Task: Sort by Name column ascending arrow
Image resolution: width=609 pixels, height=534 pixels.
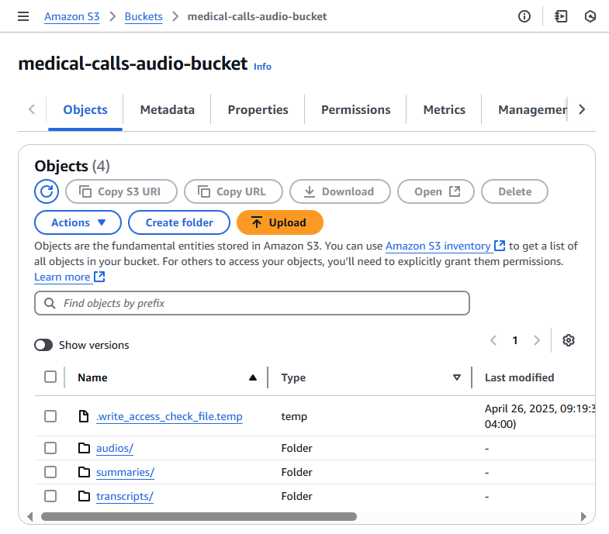Action: [252, 377]
